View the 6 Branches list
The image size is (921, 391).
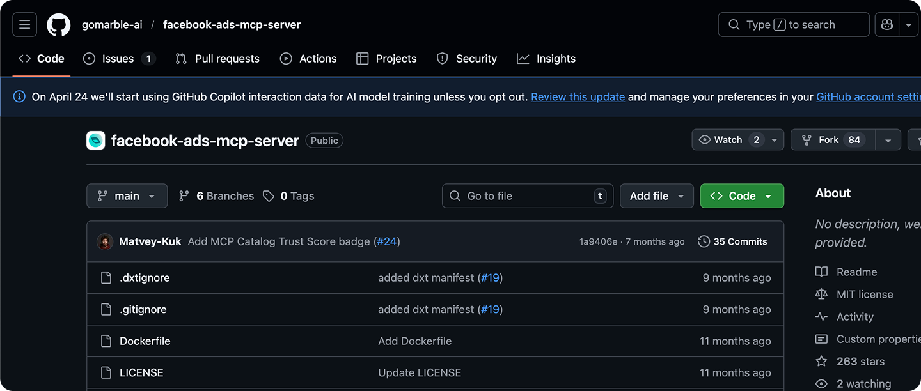pyautogui.click(x=216, y=196)
